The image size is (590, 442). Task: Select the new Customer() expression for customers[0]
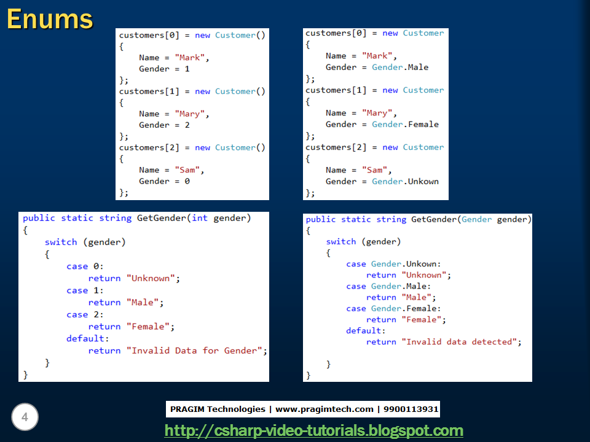[230, 35]
